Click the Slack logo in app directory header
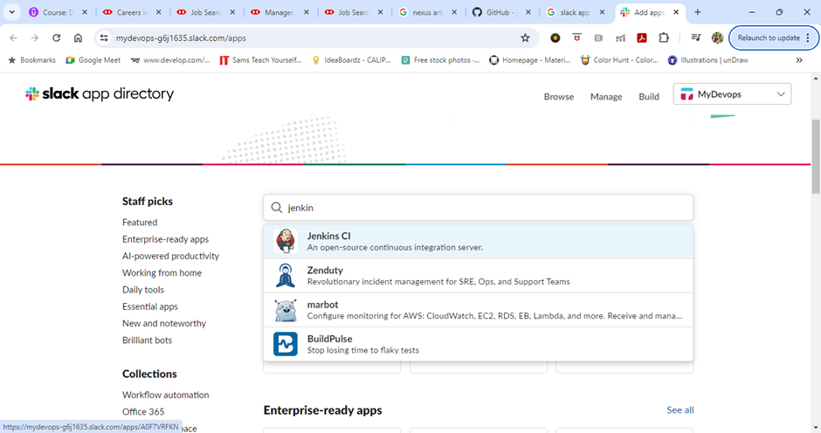Image resolution: width=821 pixels, height=433 pixels. [x=32, y=93]
